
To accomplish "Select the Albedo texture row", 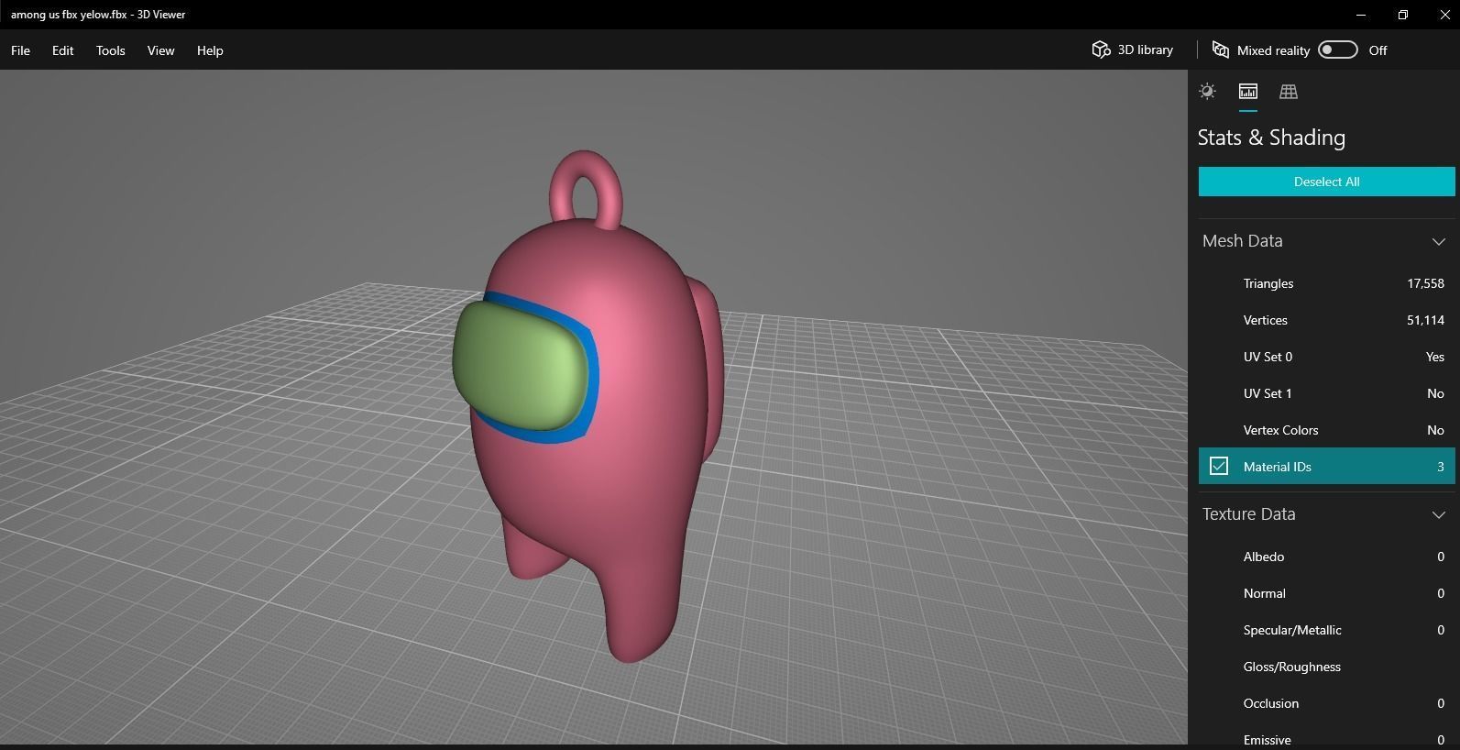I will point(1326,557).
